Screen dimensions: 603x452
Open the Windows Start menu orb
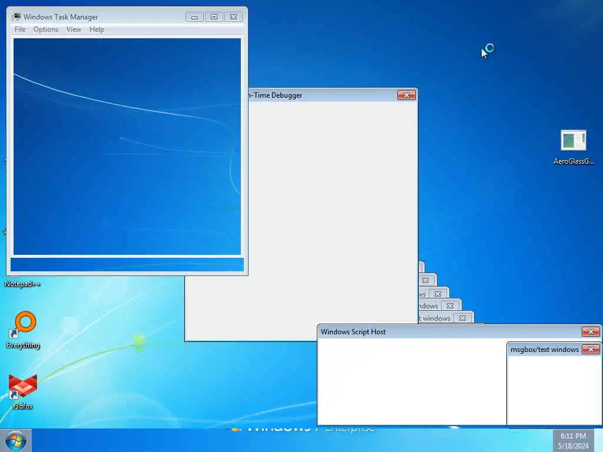click(x=16, y=440)
